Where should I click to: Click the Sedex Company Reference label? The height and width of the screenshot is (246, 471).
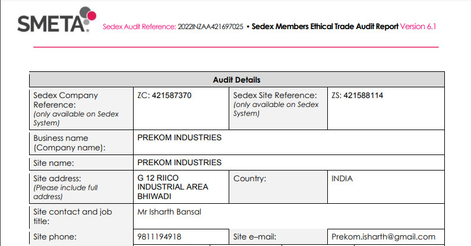coord(65,99)
